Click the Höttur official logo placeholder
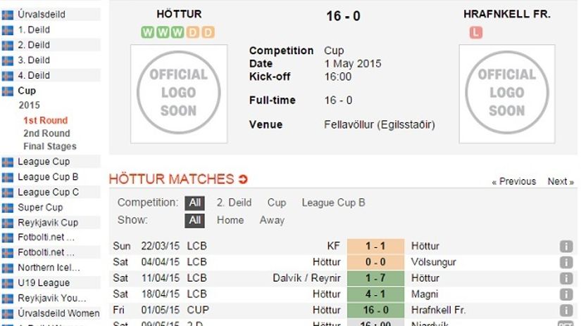 pos(179,93)
